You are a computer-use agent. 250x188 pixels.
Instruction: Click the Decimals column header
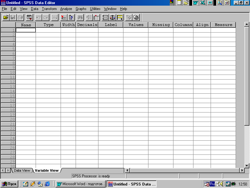(x=87, y=25)
